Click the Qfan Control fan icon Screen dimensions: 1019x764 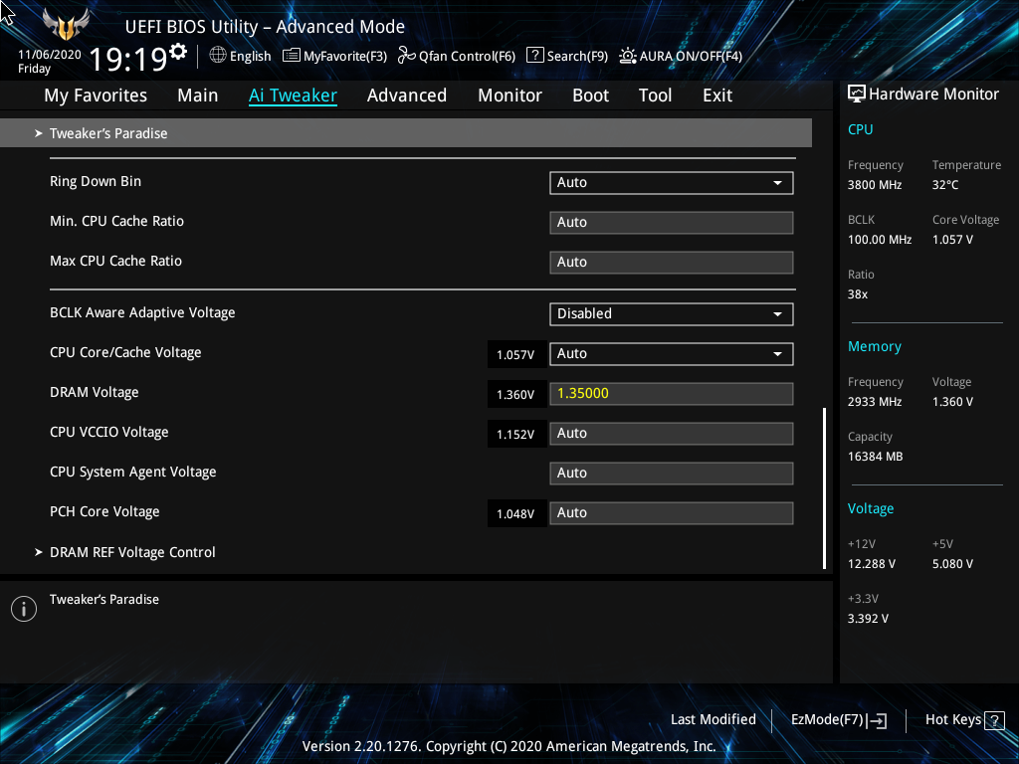(407, 56)
